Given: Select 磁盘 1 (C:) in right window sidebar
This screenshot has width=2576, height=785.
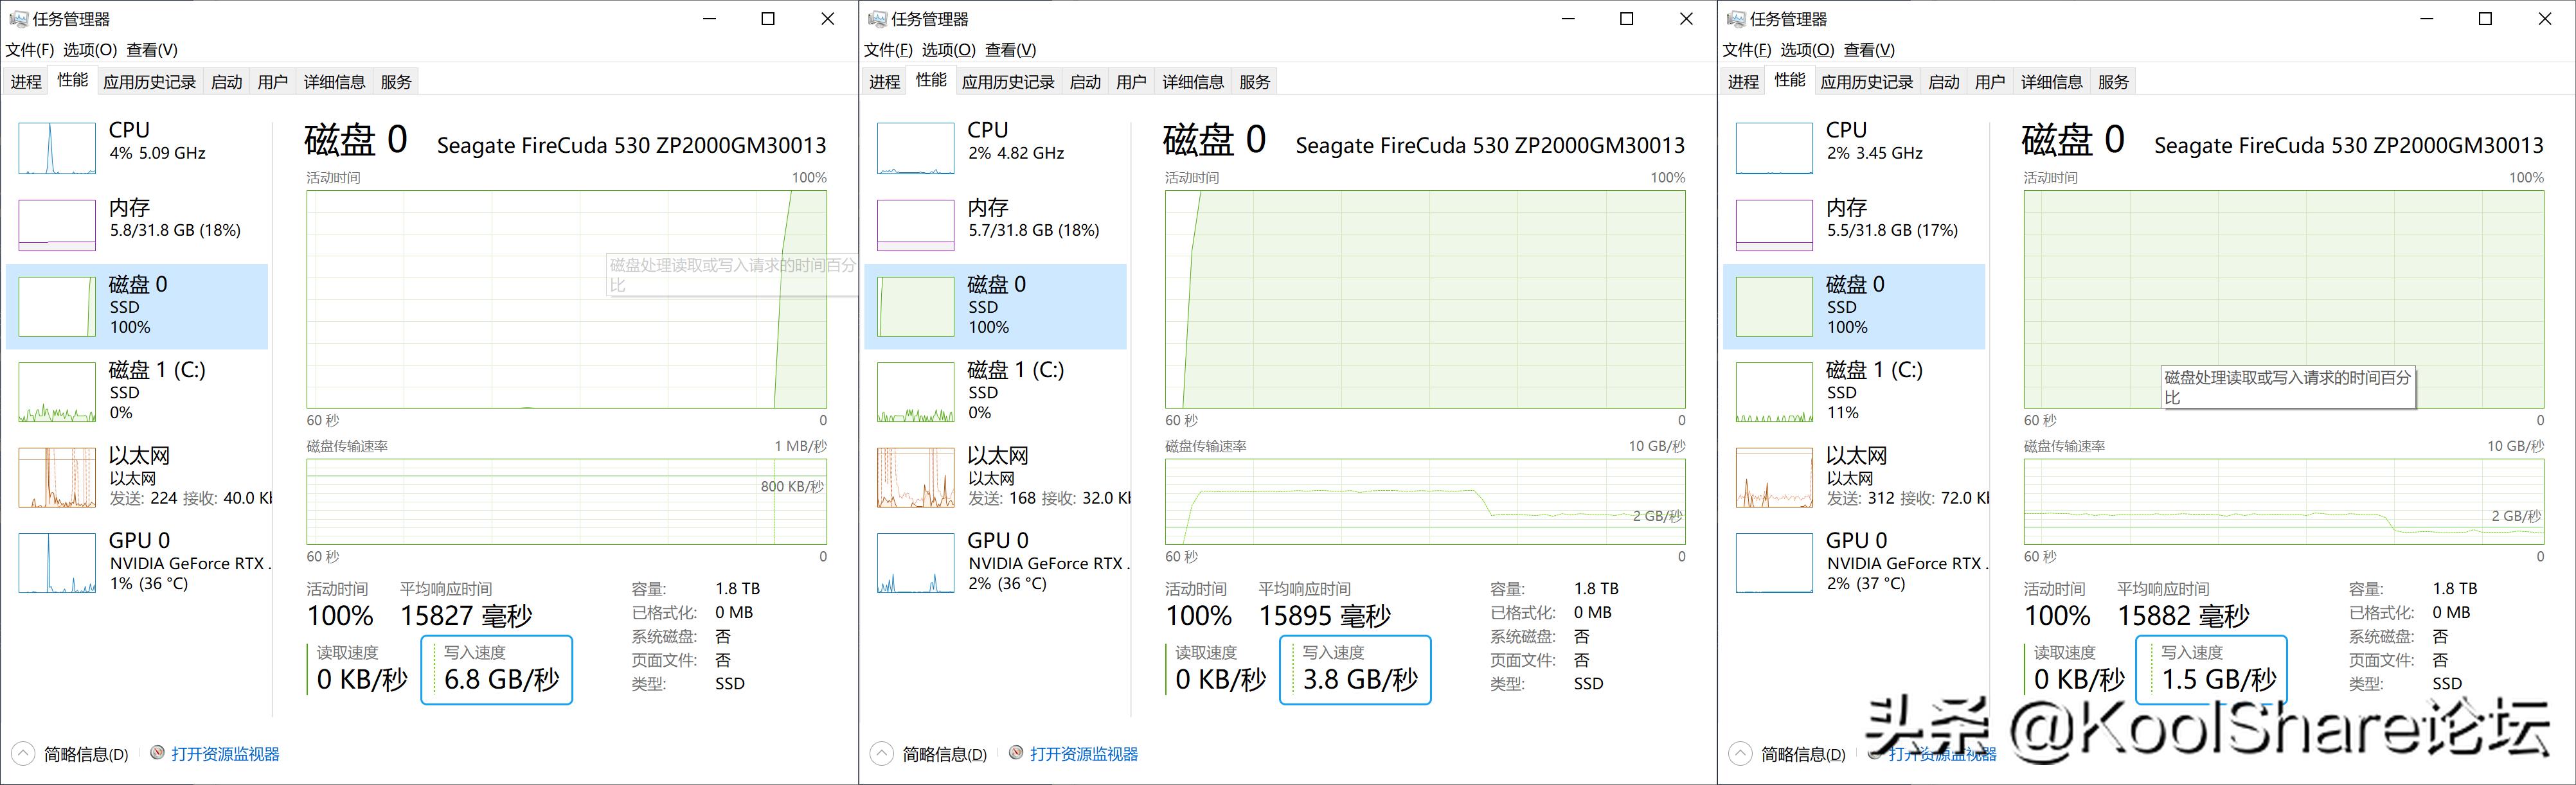Looking at the screenshot, I should [x=1855, y=390].
